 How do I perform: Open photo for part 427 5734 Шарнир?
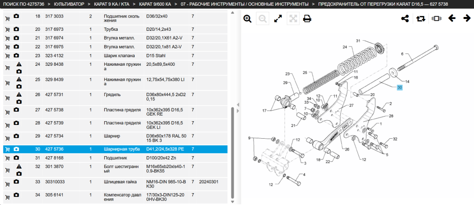(x=16, y=136)
